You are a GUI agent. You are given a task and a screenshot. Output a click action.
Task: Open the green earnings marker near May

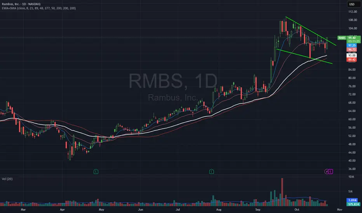(x=96, y=172)
